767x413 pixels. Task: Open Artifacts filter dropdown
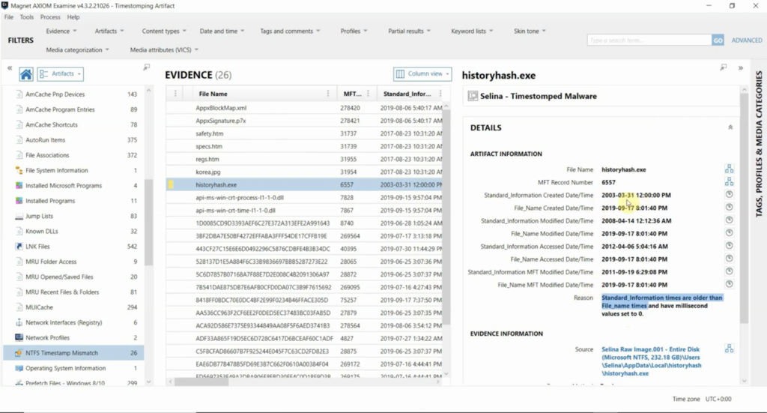click(x=109, y=31)
